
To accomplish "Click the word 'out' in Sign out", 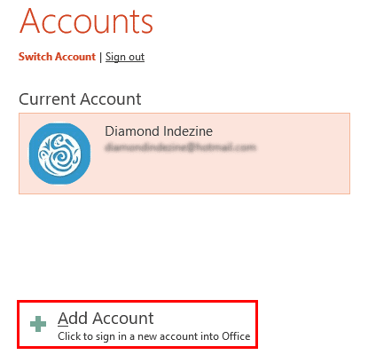I will point(137,57).
